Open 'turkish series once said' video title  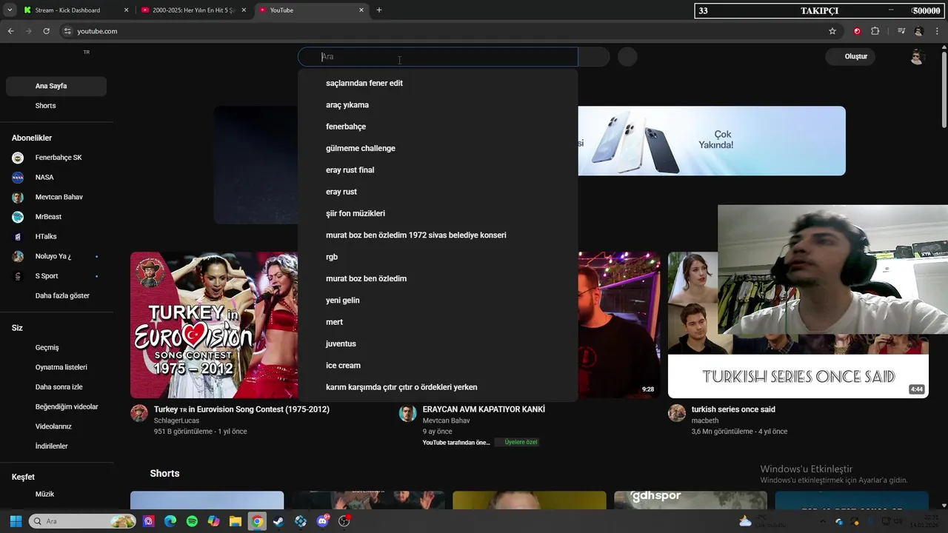[733, 409]
